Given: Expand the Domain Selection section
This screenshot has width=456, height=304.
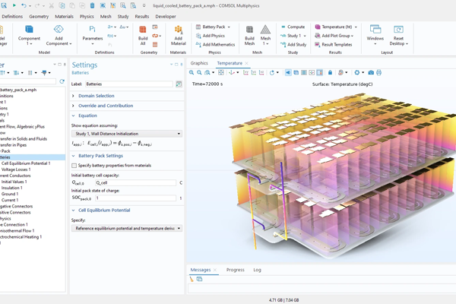Looking at the screenshot, I should 73,96.
